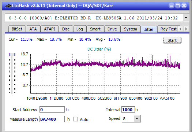The image size is (192, 132).
Task: Click the 1FDD80 x-axis label
Action: tap(56, 98)
